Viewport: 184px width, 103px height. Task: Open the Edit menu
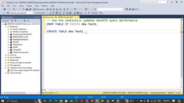tap(8, 6)
